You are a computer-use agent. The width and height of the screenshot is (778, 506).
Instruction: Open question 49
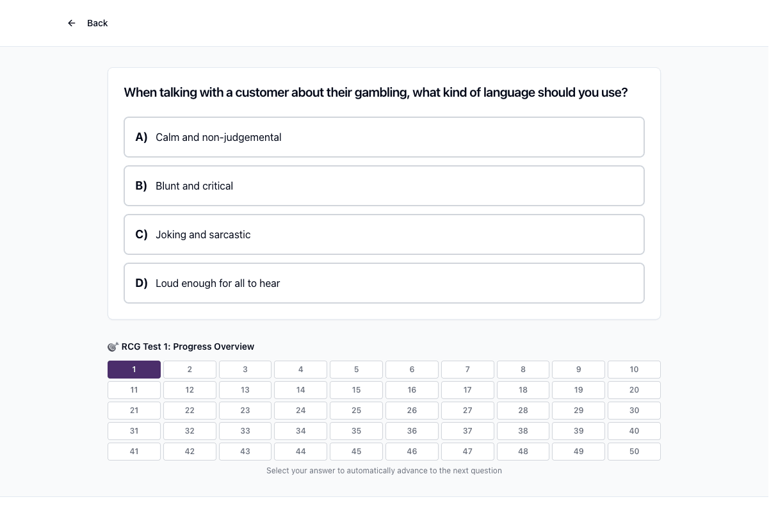point(579,452)
